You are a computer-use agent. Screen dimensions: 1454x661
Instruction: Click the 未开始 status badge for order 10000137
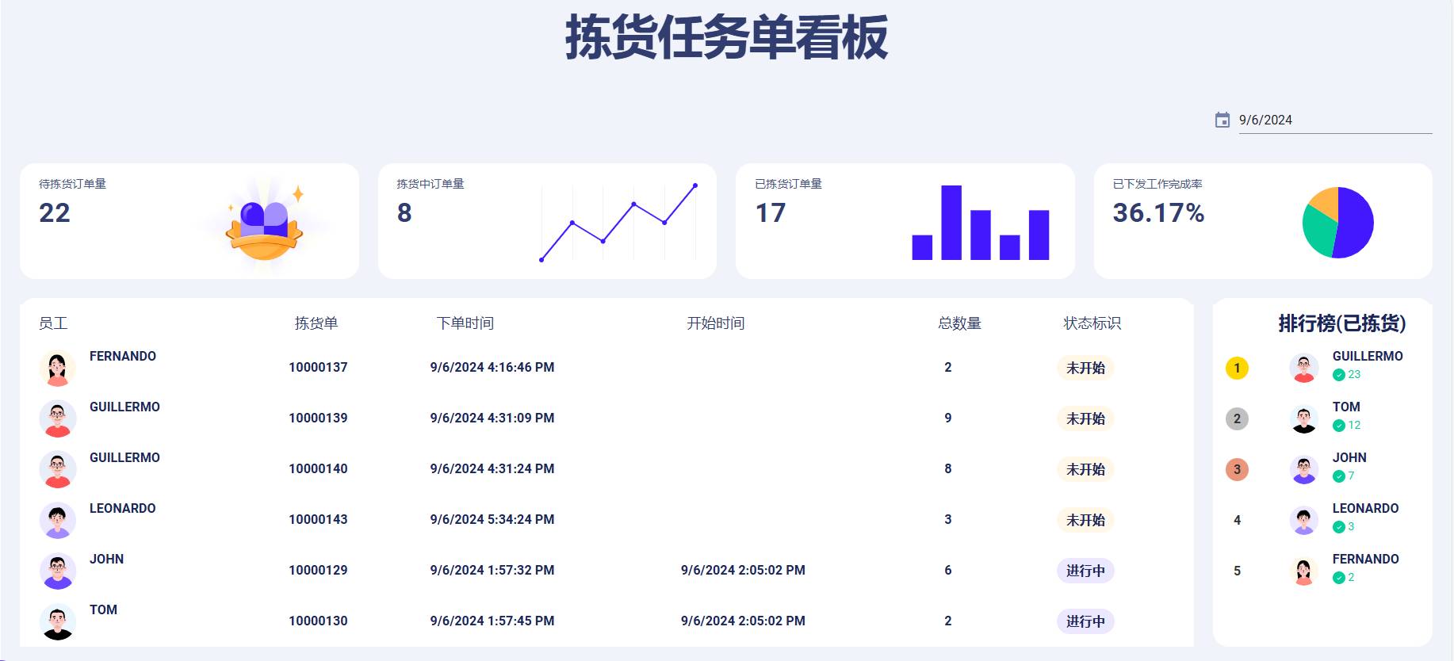point(1085,368)
